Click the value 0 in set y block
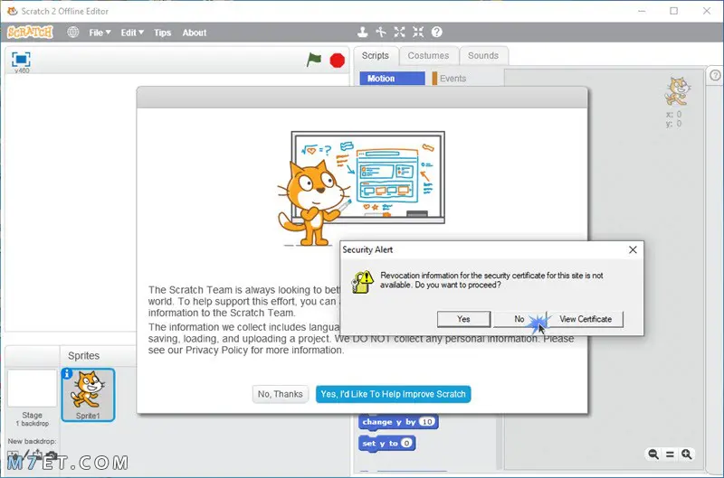This screenshot has width=724, height=478. pyautogui.click(x=405, y=444)
